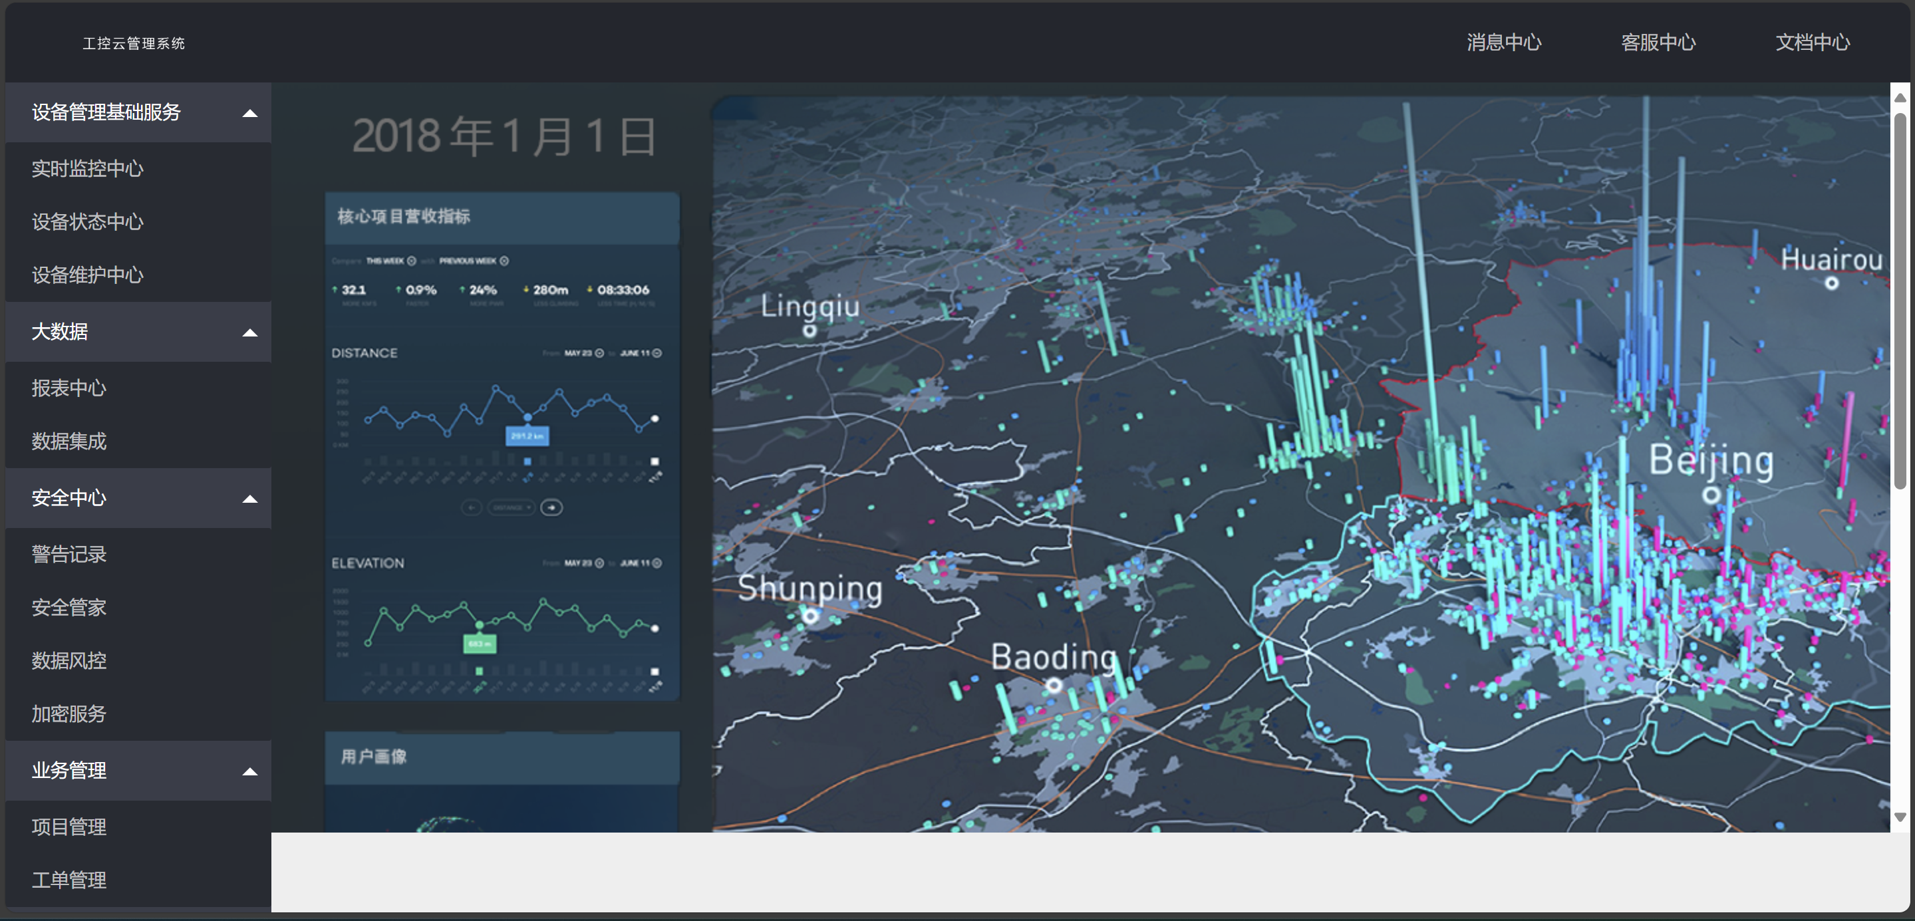
Task: Open 文档中心 from the header
Action: coord(1812,43)
